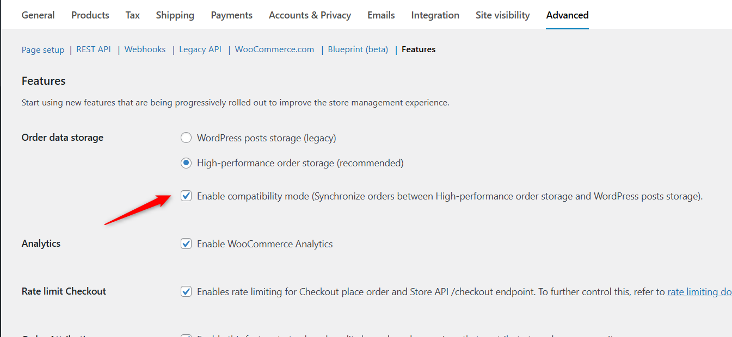Screen dimensions: 732x337
Task: Open the Site visibility tab
Action: tap(503, 15)
